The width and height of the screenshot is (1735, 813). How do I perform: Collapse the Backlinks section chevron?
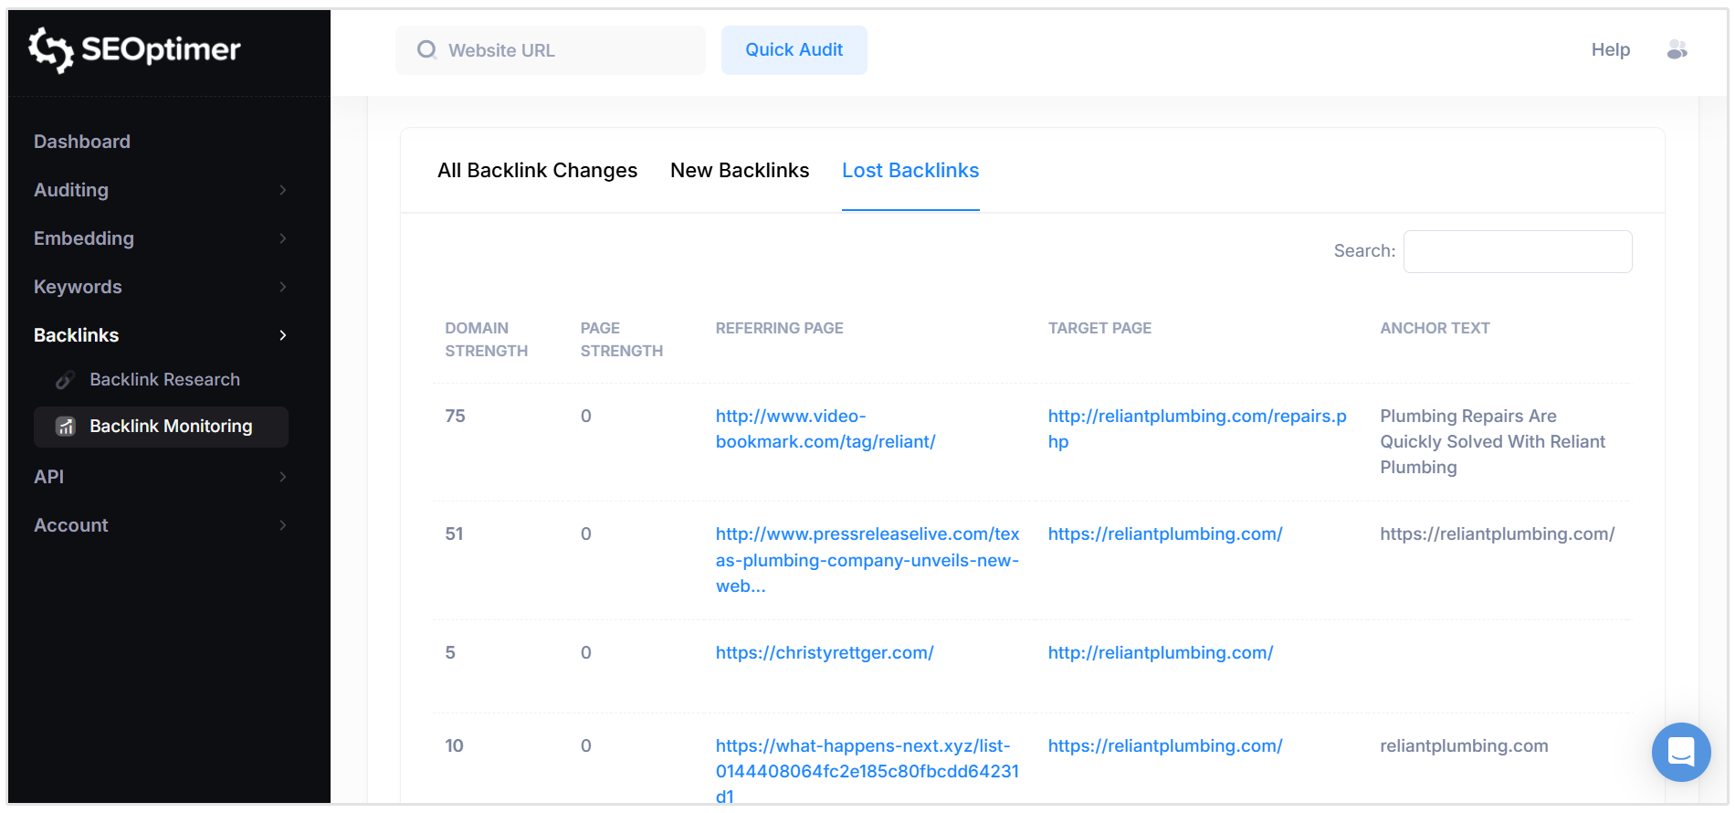pos(283,335)
